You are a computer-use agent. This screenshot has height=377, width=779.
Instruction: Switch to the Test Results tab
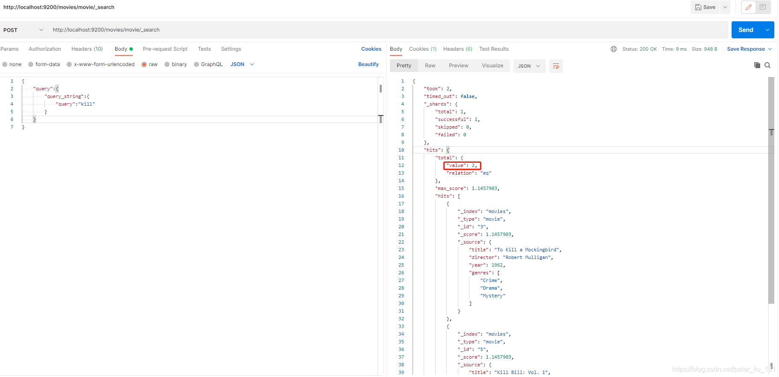494,49
